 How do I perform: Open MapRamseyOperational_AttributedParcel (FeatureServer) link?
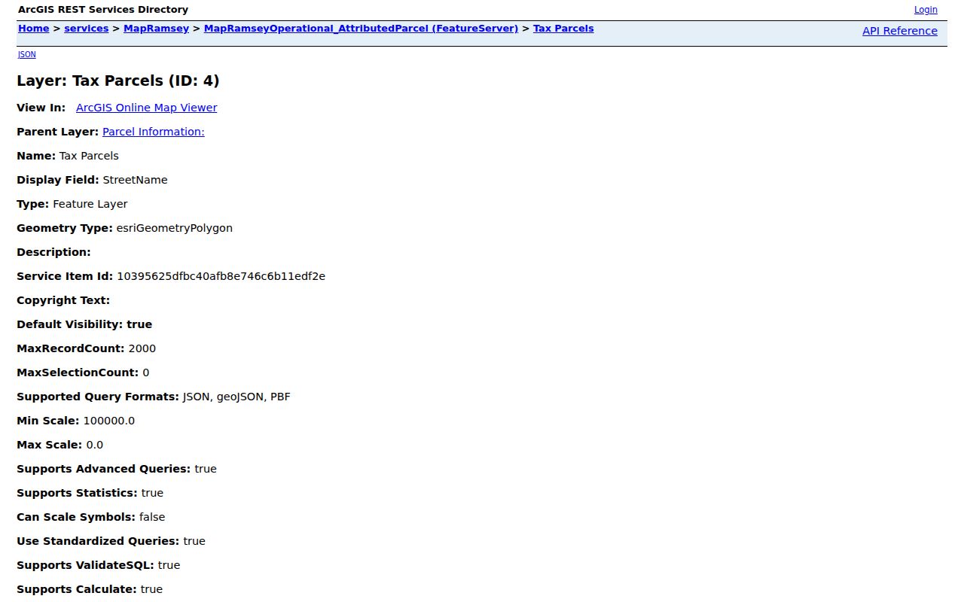361,29
